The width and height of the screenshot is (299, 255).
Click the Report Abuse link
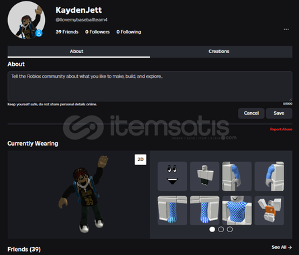pos(281,130)
